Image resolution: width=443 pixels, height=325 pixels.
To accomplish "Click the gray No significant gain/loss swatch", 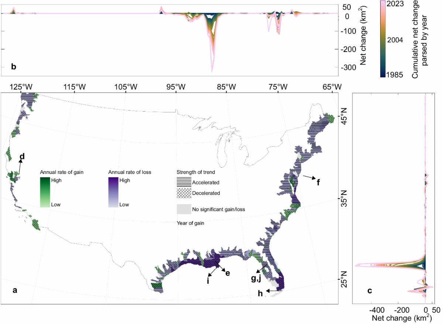I will click(184, 209).
